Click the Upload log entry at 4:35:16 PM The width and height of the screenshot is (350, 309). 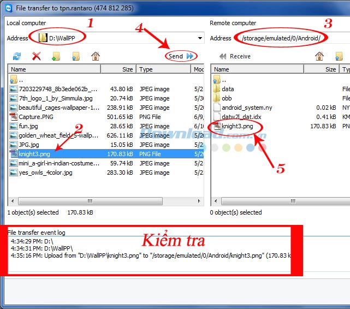151,255
